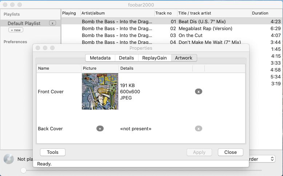283x176 pixels.
Task: Open the Tools button menu
Action: click(x=53, y=152)
